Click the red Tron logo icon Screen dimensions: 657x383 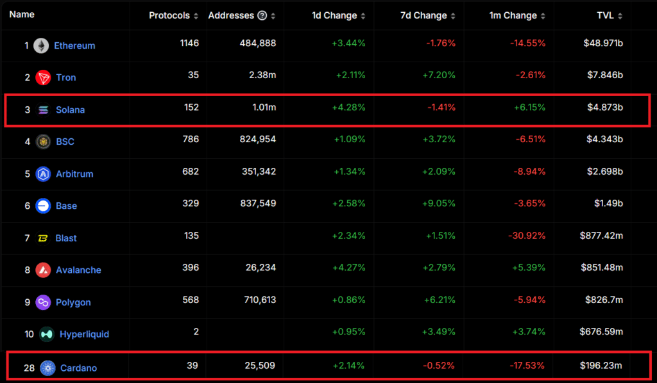(43, 77)
